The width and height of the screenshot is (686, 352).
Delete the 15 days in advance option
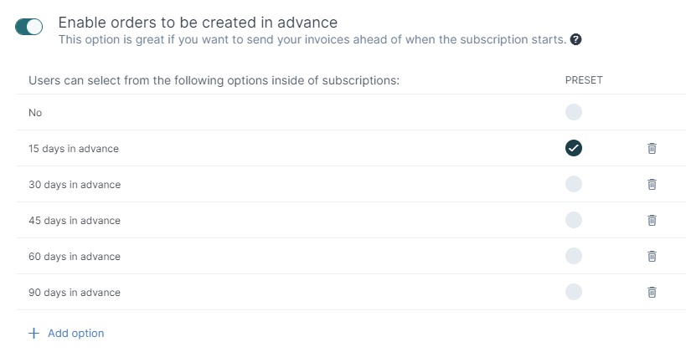coord(652,148)
